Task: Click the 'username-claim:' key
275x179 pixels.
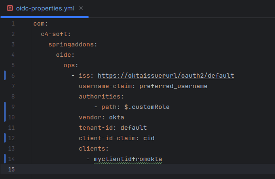Action: [107, 86]
